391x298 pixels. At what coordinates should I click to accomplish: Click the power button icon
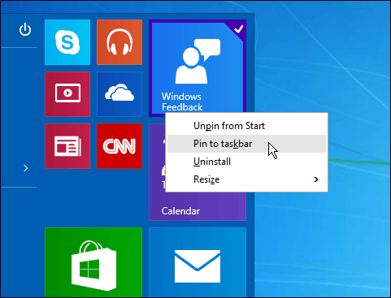tap(25, 29)
